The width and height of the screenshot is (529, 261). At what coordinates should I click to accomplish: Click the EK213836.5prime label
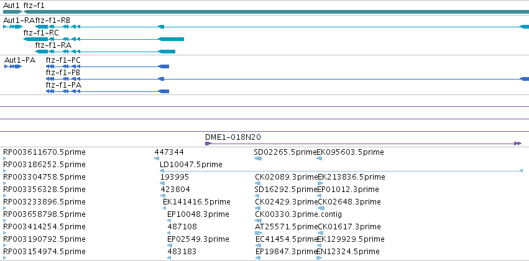coord(352,177)
